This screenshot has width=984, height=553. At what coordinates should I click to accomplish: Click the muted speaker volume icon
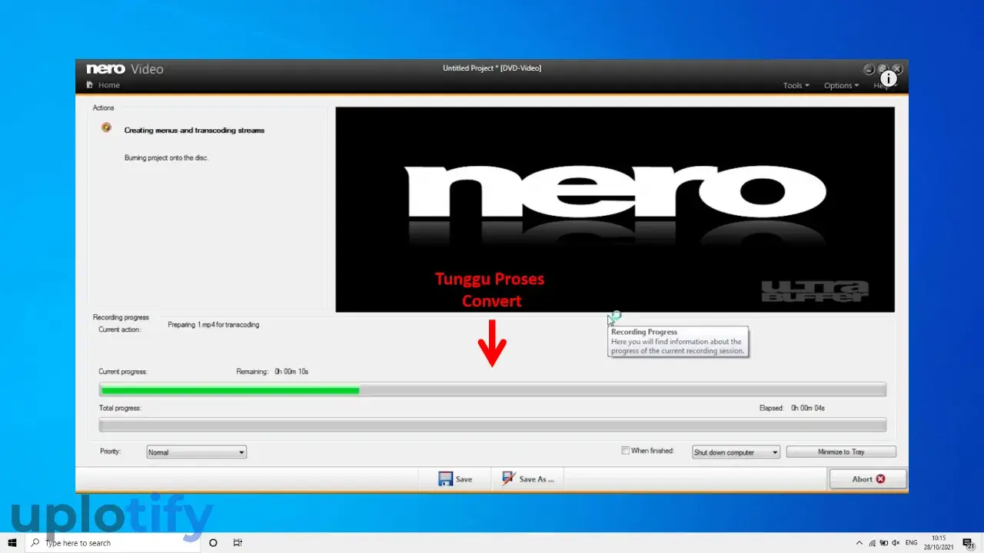[x=895, y=542]
